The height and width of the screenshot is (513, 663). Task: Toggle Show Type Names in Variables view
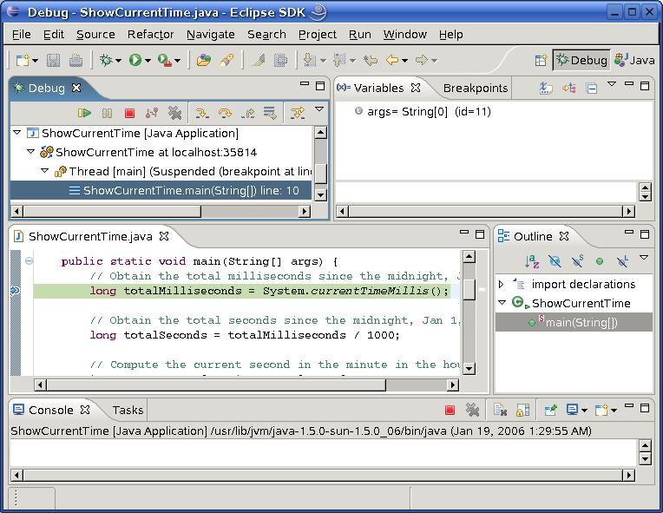tap(546, 88)
